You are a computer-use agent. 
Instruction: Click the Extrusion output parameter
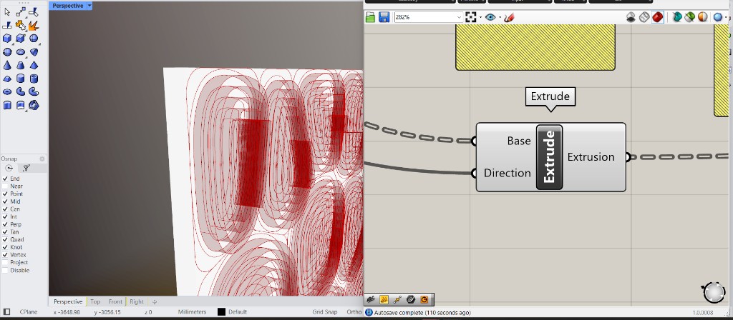coord(591,156)
